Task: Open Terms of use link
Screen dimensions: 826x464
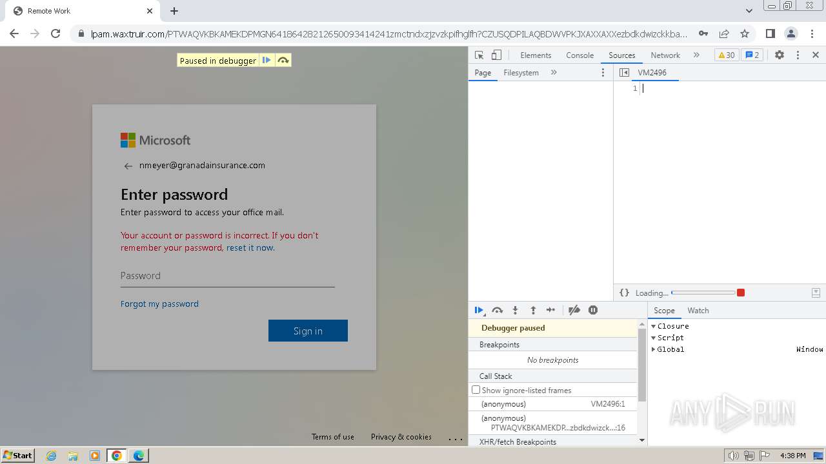Action: 333,437
